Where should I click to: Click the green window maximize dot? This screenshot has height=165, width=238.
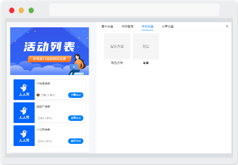coord(31,11)
